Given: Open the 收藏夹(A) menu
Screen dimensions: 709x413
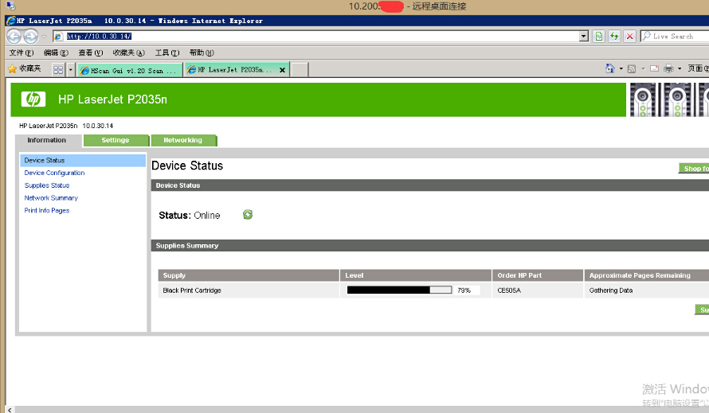Looking at the screenshot, I should tap(129, 53).
